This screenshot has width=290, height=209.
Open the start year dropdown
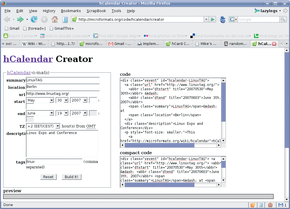[x=79, y=100]
